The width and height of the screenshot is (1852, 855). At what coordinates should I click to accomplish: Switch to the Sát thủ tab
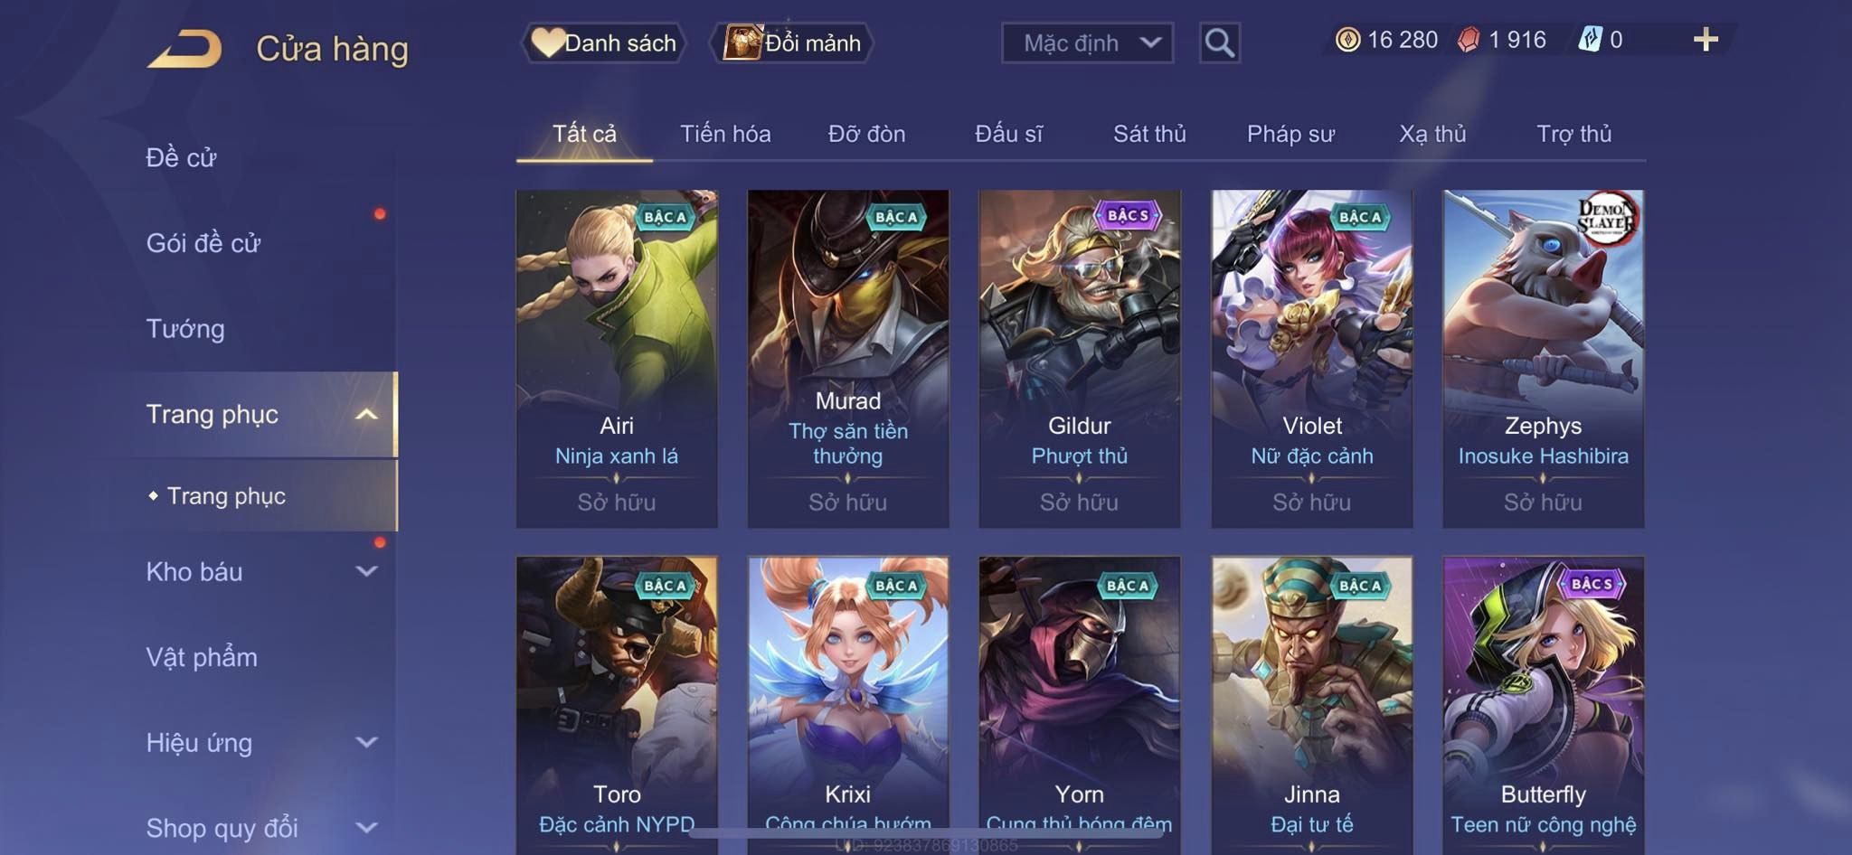point(1149,134)
